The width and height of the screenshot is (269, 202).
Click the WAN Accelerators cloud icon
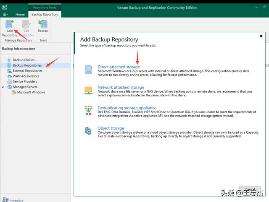pos(9,76)
